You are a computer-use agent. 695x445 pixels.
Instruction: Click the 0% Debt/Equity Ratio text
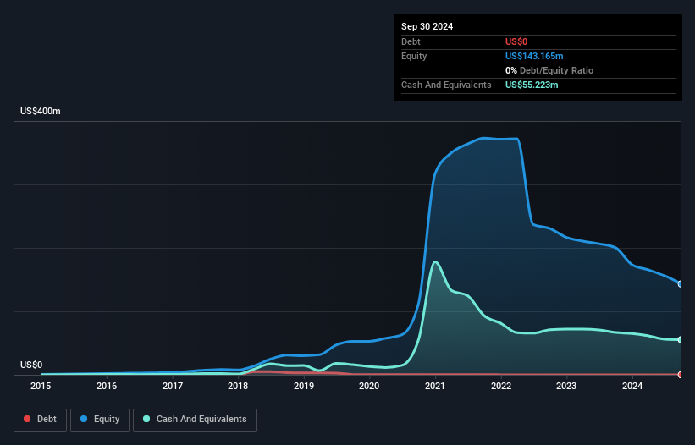tap(549, 70)
